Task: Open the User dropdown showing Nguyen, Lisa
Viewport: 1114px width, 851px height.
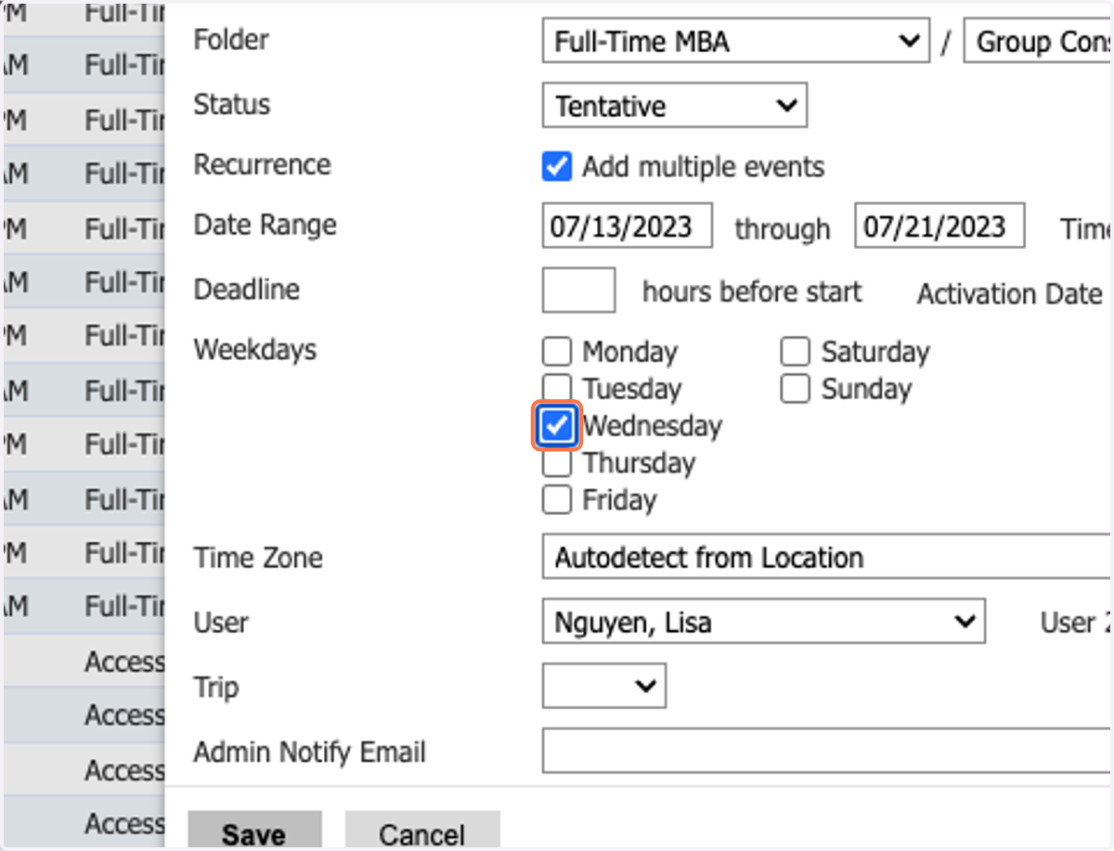Action: click(x=763, y=622)
